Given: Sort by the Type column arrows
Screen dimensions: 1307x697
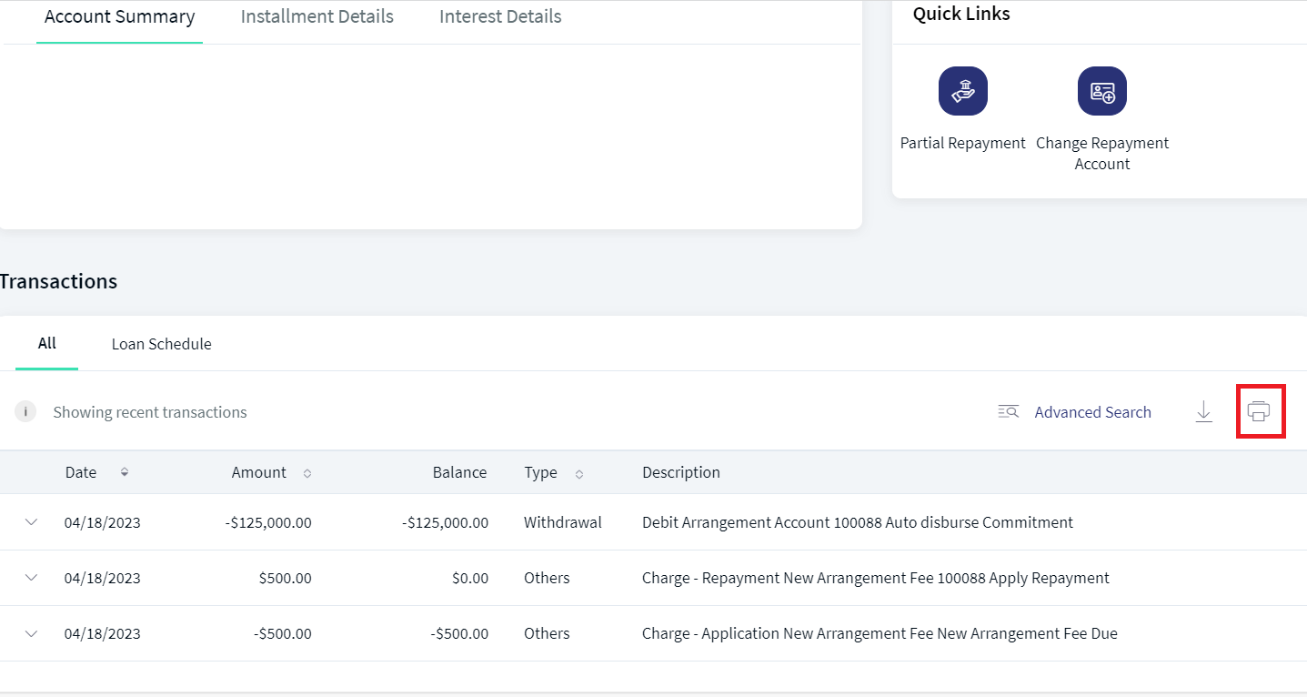Looking at the screenshot, I should point(579,473).
